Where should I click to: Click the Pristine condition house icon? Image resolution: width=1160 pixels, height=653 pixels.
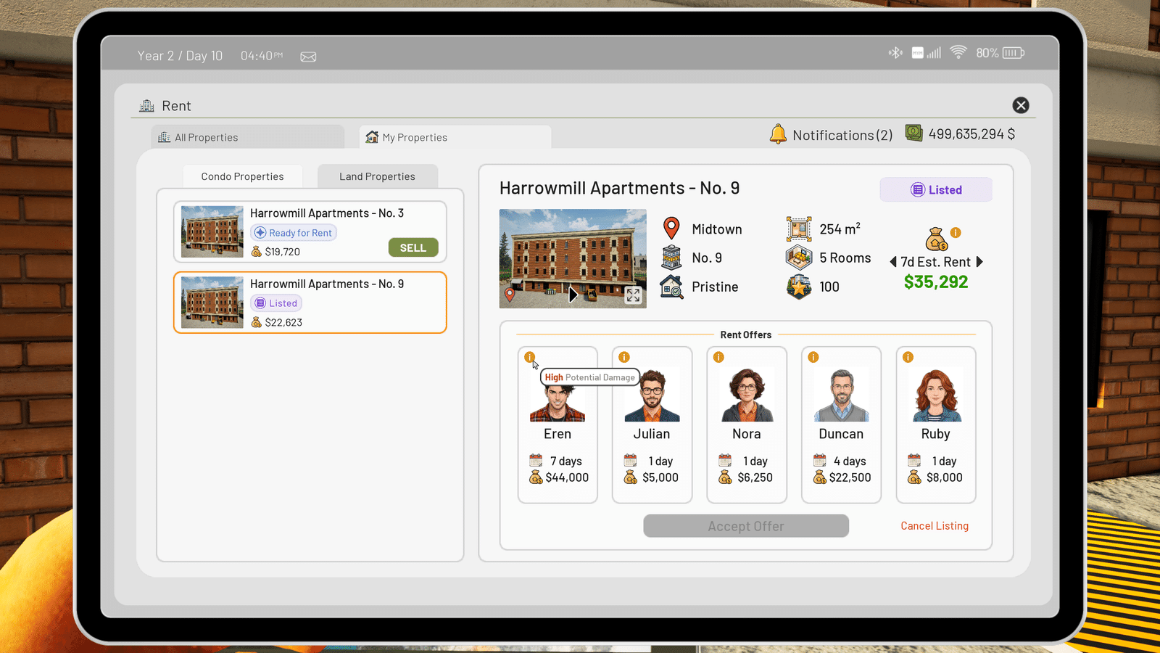(x=672, y=287)
